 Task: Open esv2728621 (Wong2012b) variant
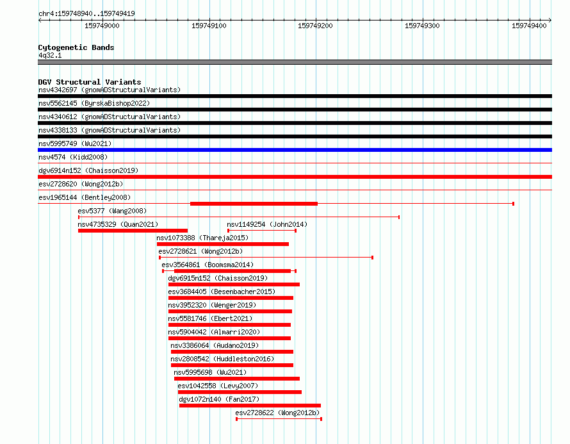(200, 251)
